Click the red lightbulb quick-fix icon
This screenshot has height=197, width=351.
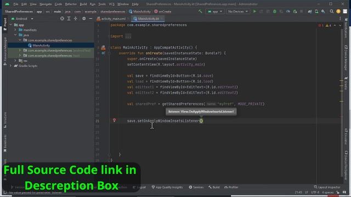tap(114, 120)
